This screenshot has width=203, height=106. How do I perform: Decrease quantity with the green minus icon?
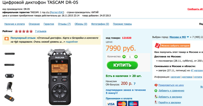[x=124, y=57]
